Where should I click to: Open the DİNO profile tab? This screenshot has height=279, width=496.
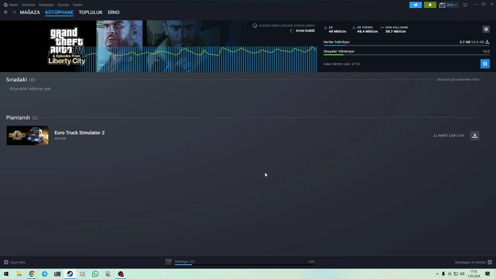(114, 12)
